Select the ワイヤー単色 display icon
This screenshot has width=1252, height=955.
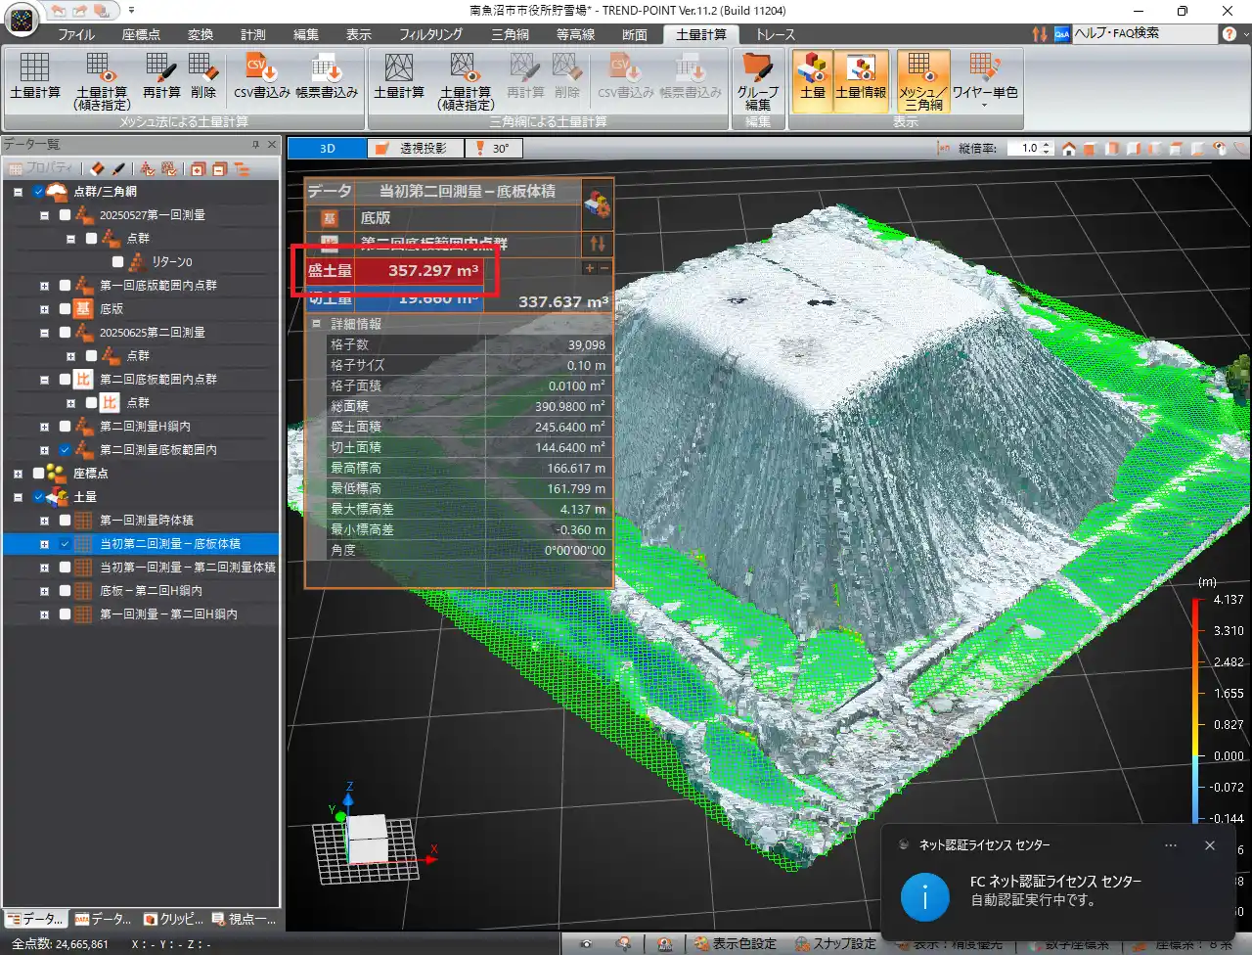click(x=985, y=76)
